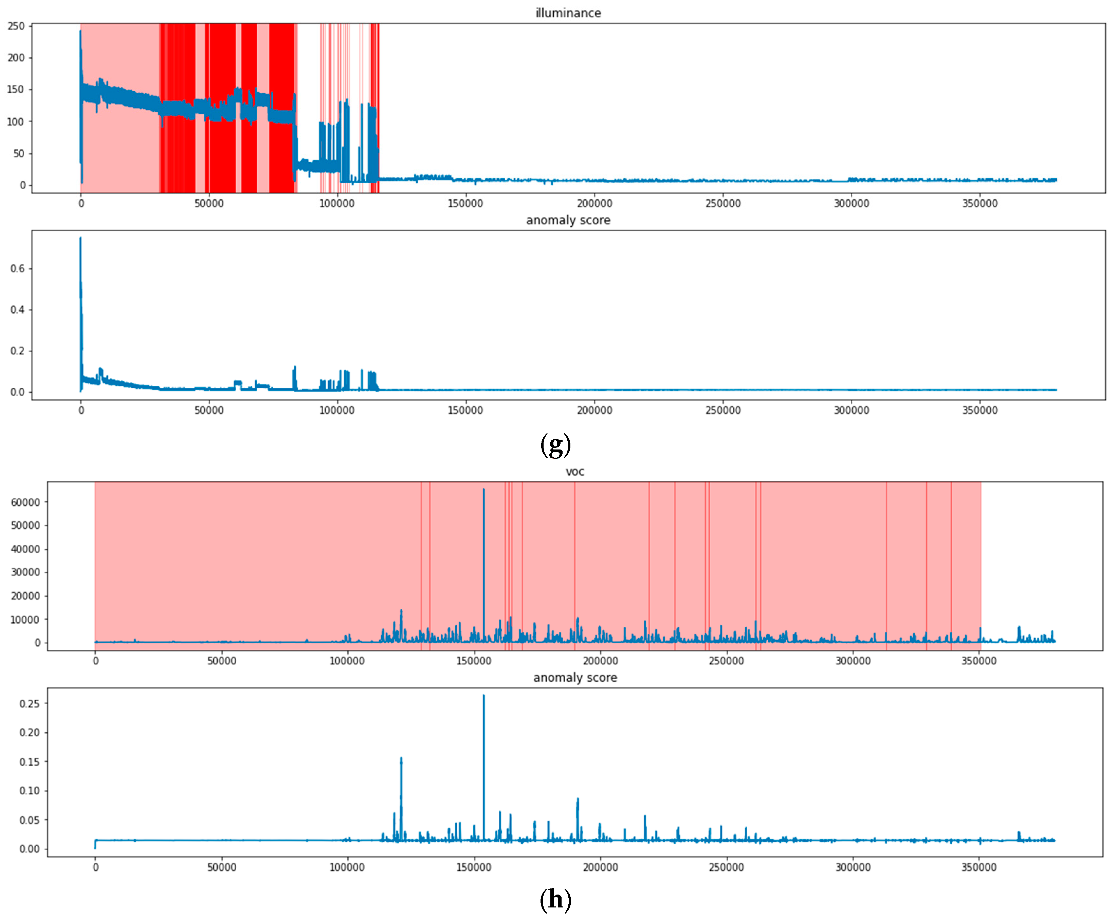
Task: Click the '0.25' y-axis tick label
Action: [30, 703]
